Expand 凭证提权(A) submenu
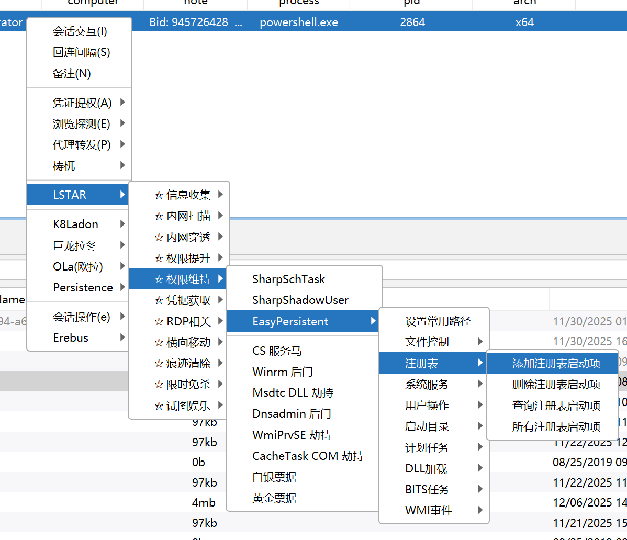The width and height of the screenshot is (627, 540). [79, 103]
